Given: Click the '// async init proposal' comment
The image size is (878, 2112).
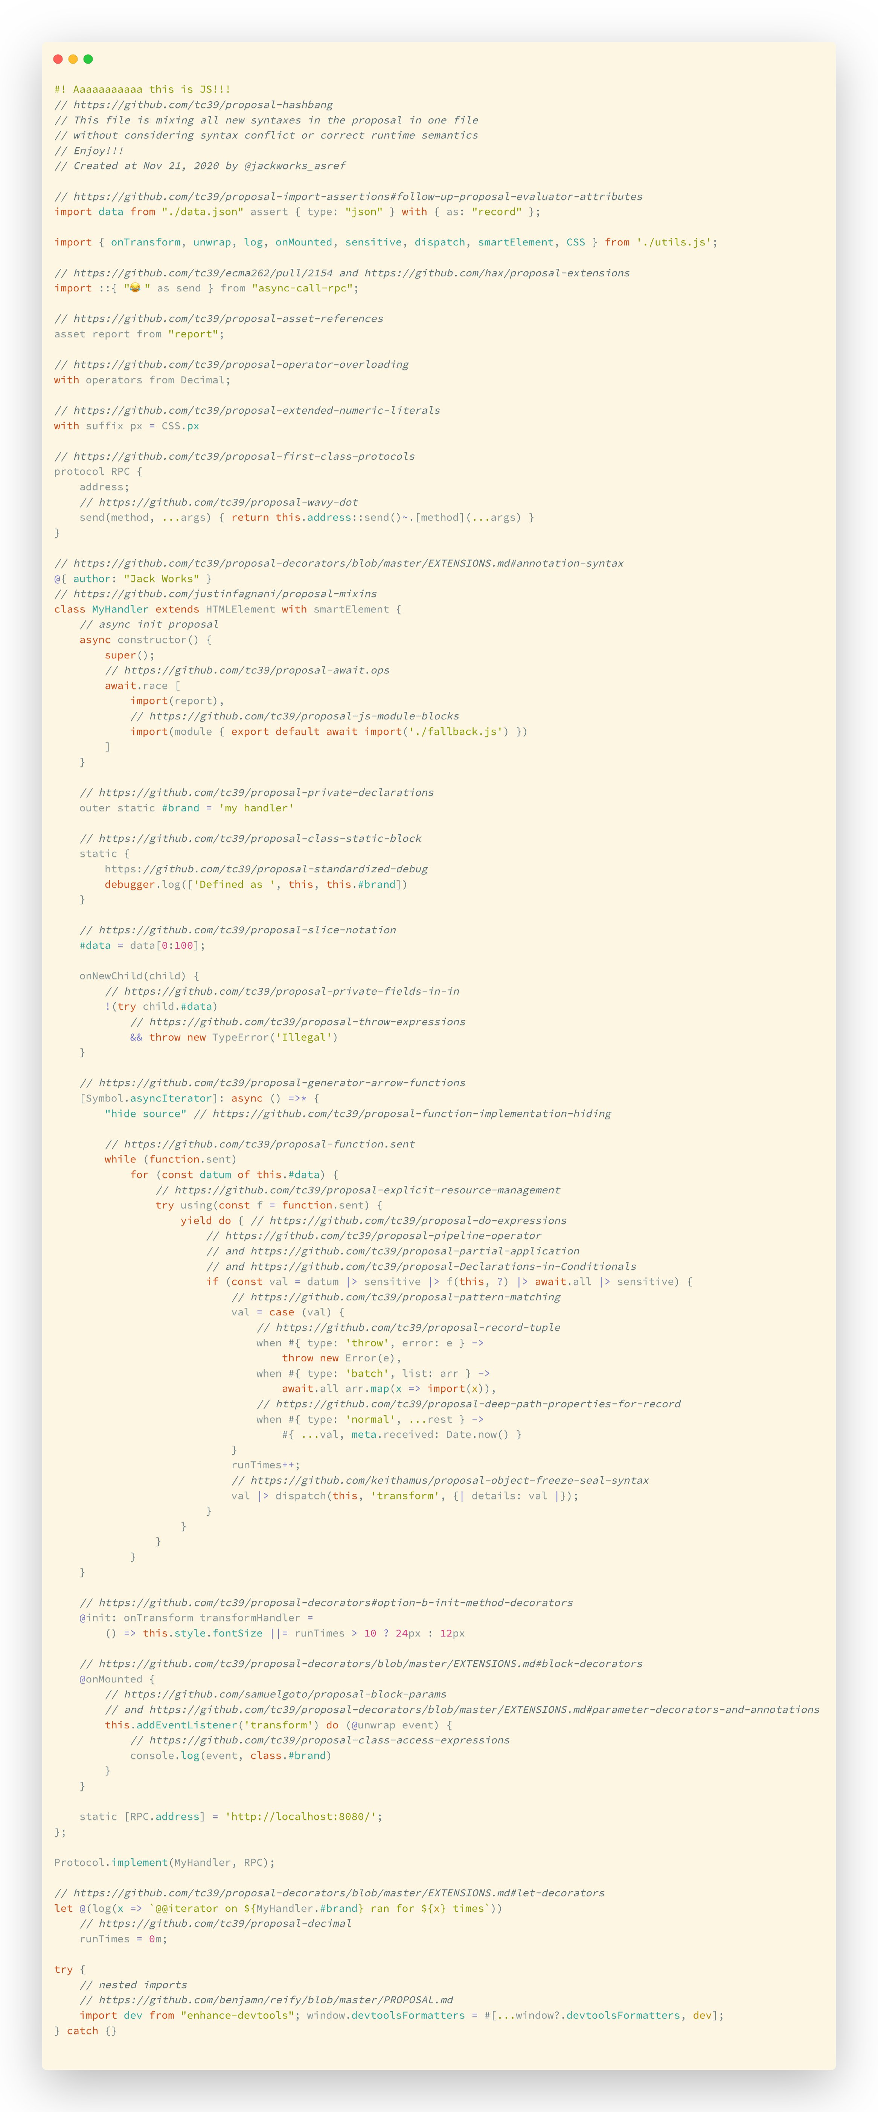Looking at the screenshot, I should tap(149, 625).
